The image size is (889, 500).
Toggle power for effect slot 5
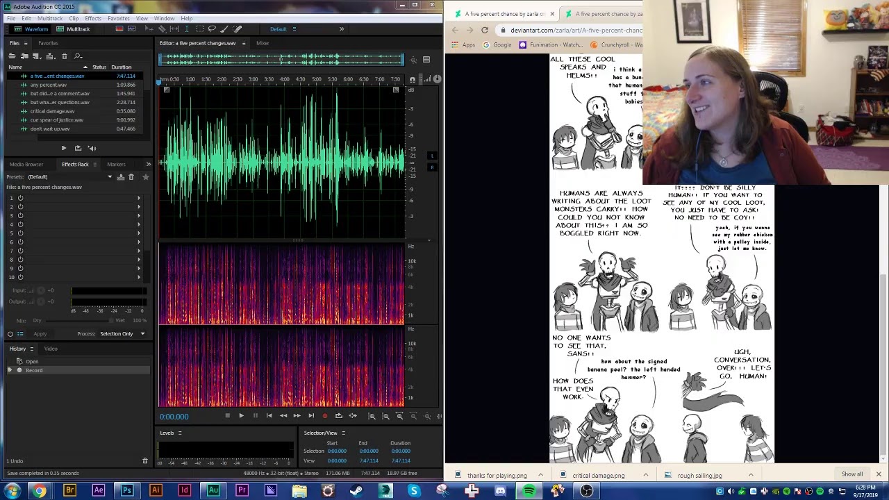pos(20,233)
